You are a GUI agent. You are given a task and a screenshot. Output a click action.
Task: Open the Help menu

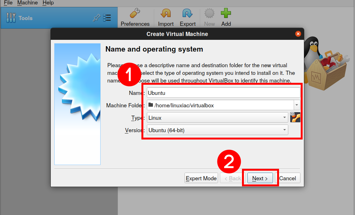pos(48,3)
